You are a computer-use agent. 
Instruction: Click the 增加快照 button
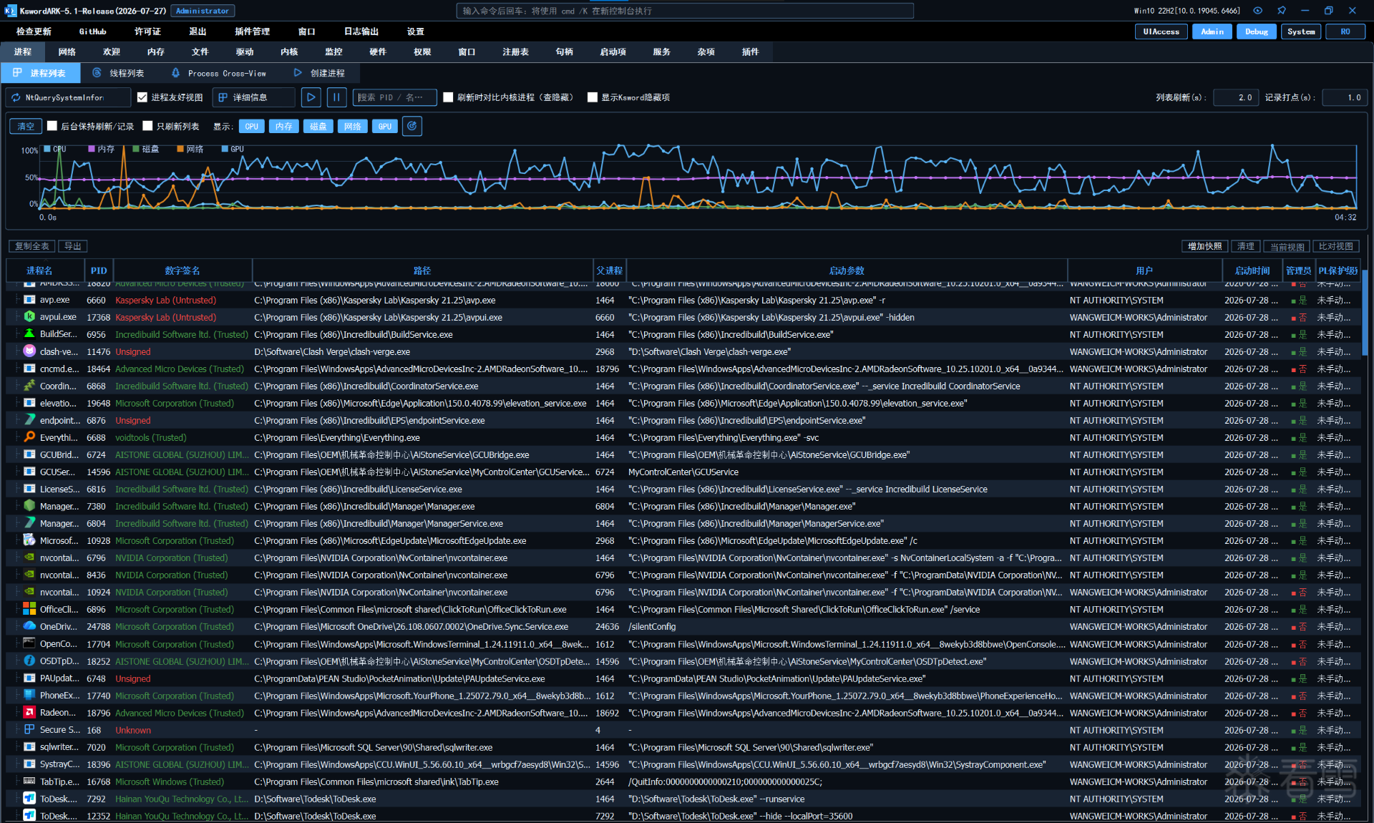[x=1204, y=246]
